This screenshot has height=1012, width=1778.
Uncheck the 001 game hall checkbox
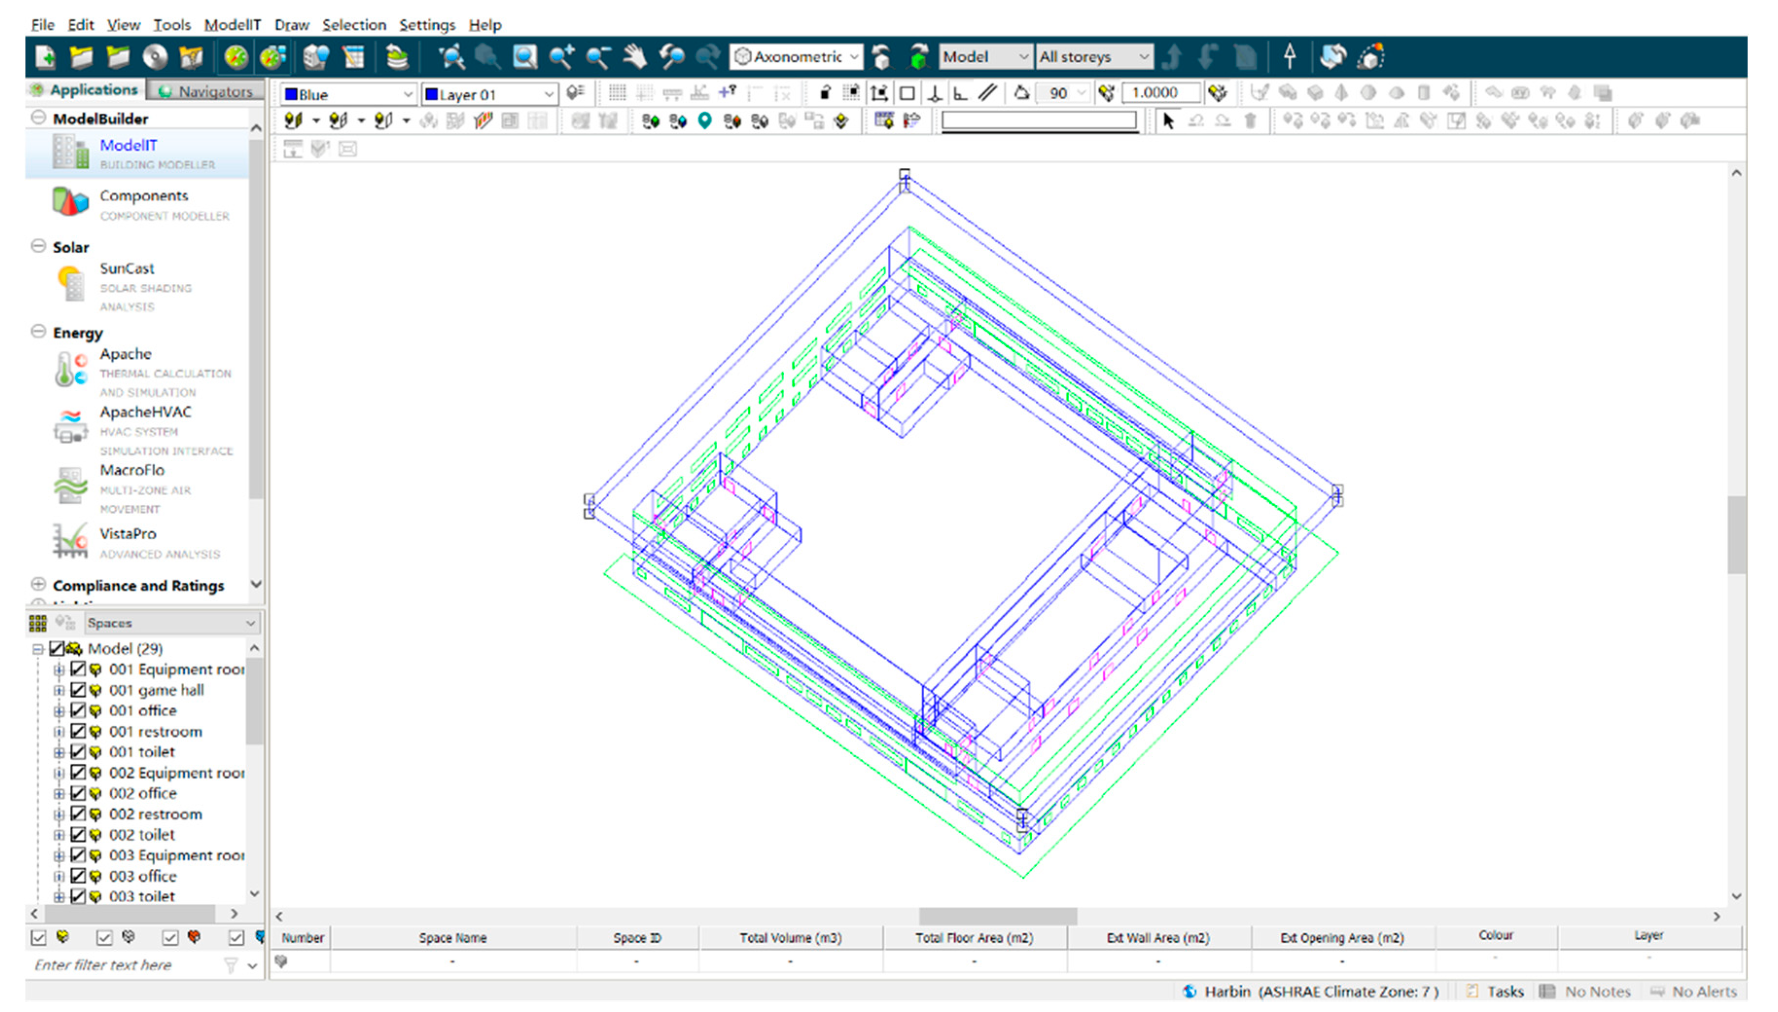(x=78, y=690)
